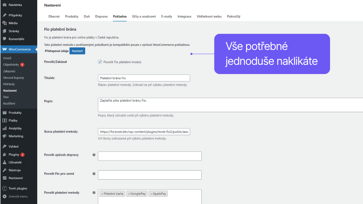
Task: Open the Viditelnost webu tab
Action: tap(209, 16)
